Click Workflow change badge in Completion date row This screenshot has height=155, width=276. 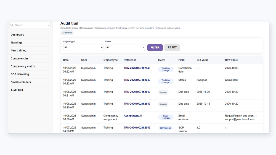pyautogui.click(x=166, y=69)
